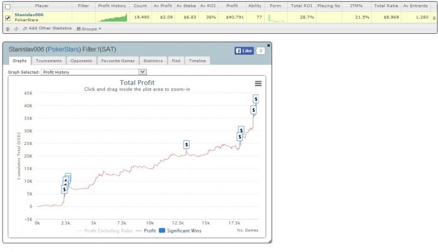Click the topmost significant win dollar marker
Image resolution: width=438 pixels, height=252 pixels.
pyautogui.click(x=255, y=99)
